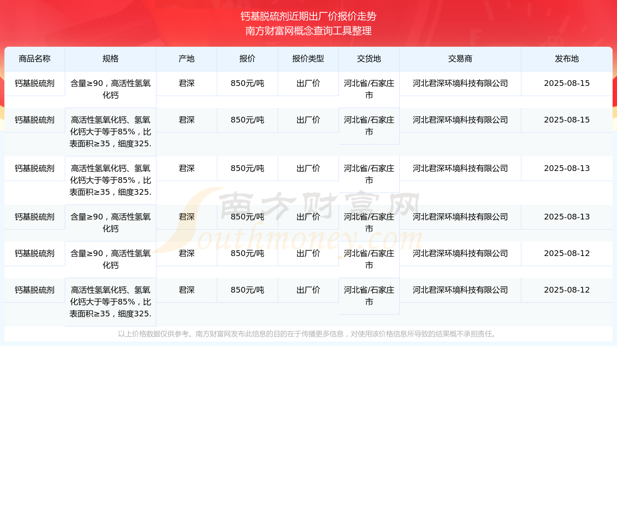The image size is (617, 531).
Task: Click 君深 in 2025-08-12 细度325 row
Action: [187, 290]
